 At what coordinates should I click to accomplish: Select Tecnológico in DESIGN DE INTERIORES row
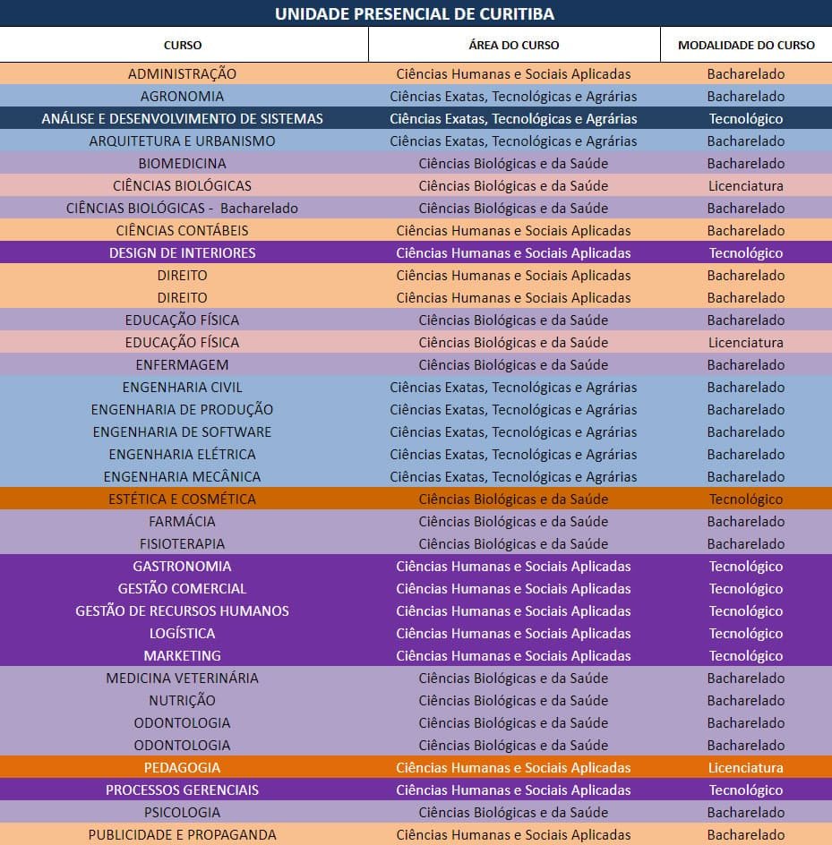[746, 252]
